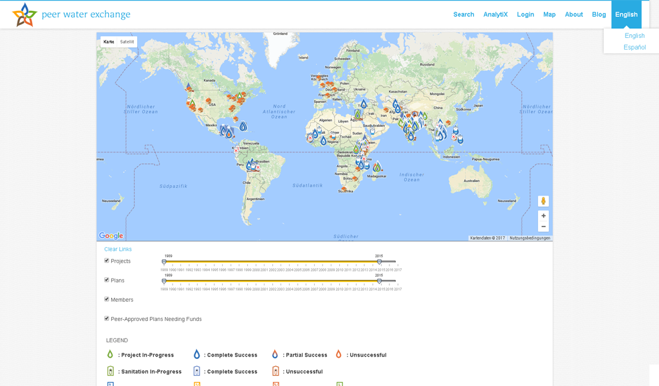This screenshot has height=386, width=659.
Task: Open the English language dropdown
Action: (626, 15)
